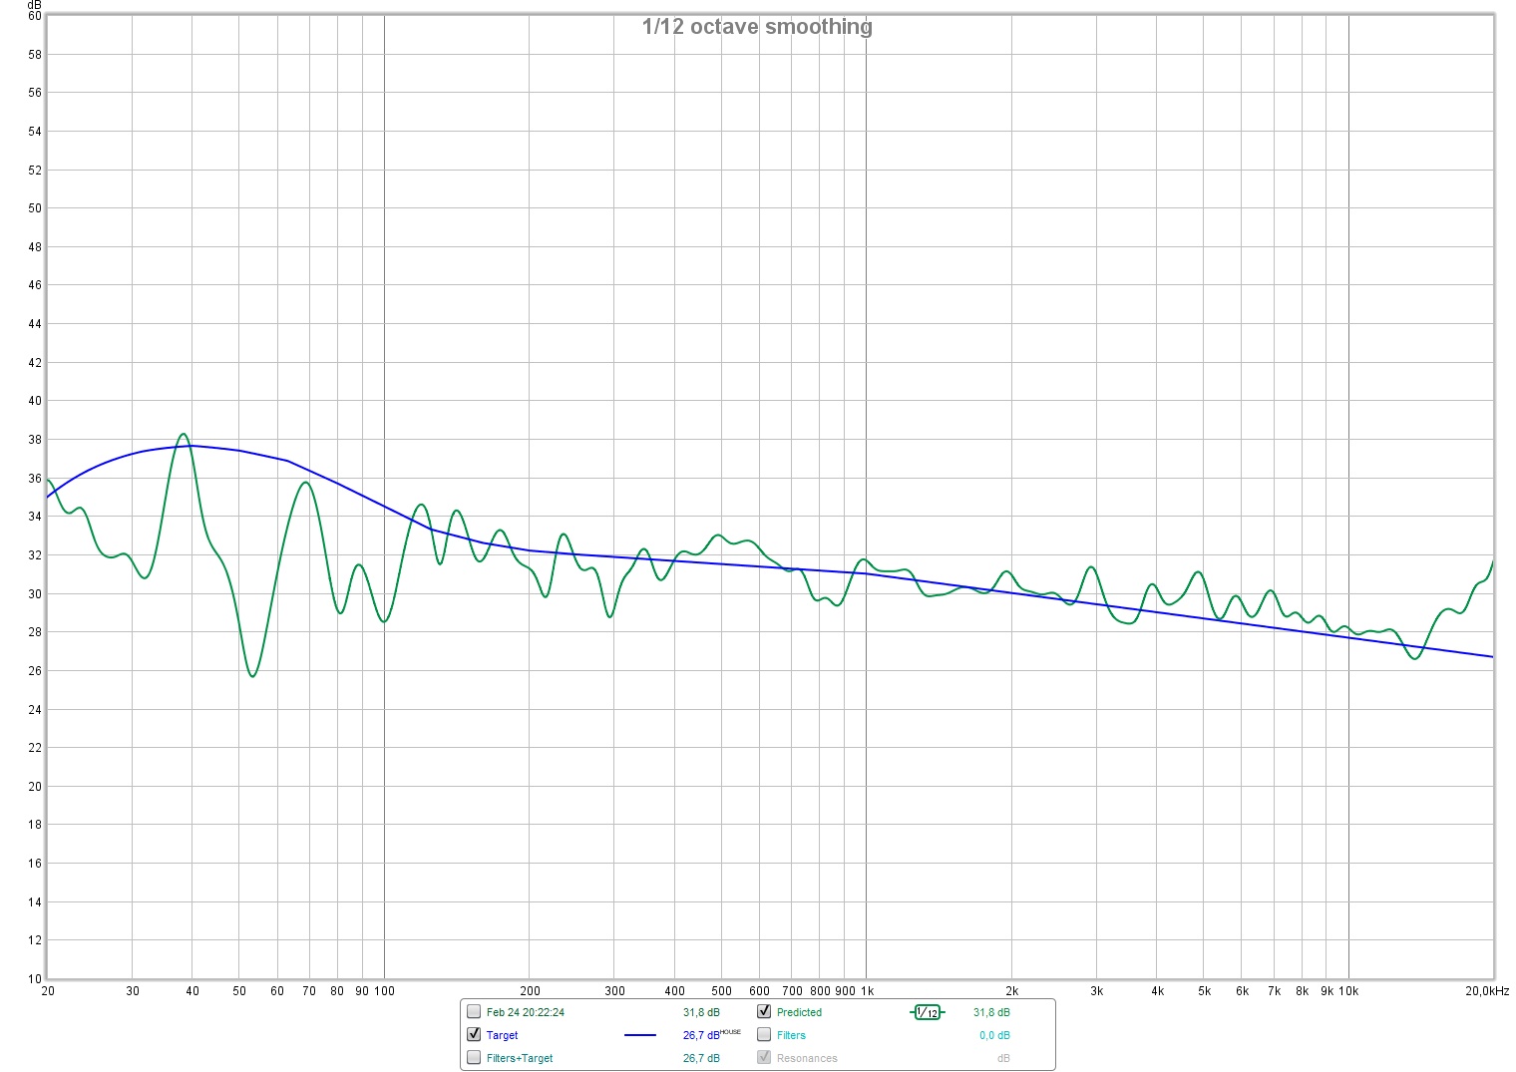1516x1072 pixels.
Task: Tick the Filters trace checkbox
Action: coord(764,1034)
